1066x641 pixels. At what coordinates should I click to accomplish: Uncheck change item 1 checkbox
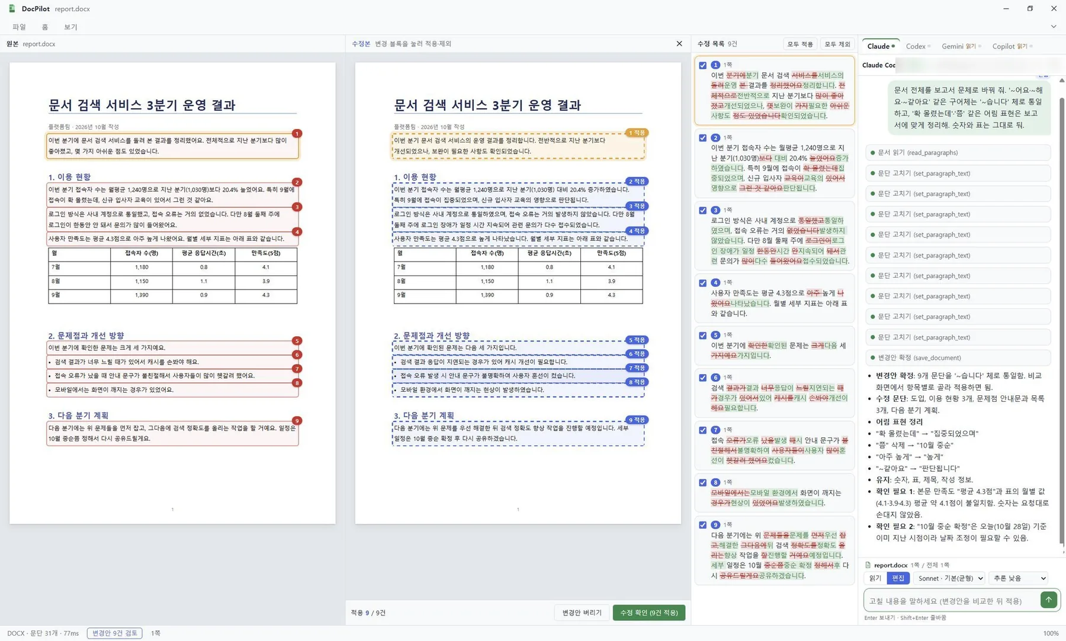point(703,65)
